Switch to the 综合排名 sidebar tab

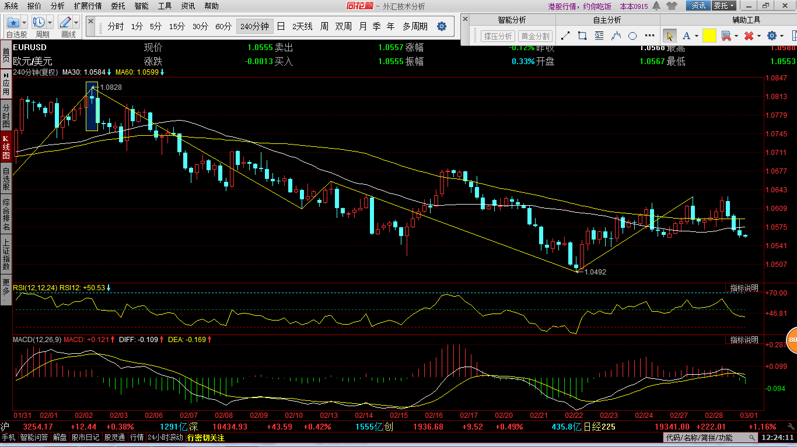(6, 214)
